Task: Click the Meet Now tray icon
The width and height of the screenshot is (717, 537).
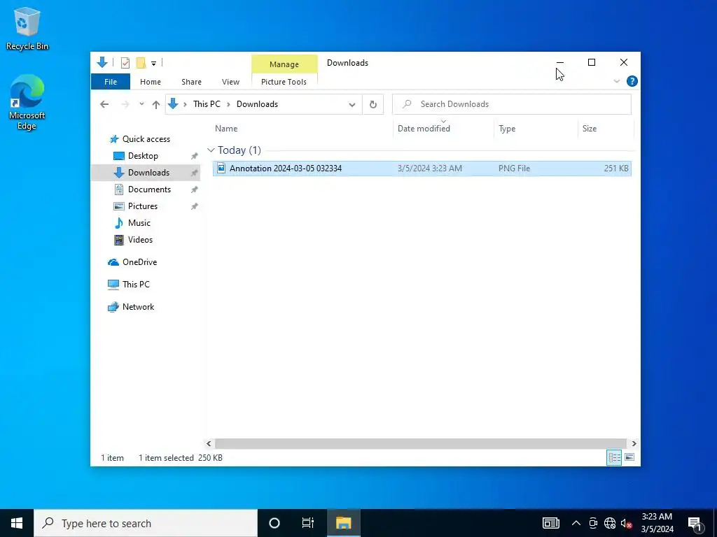Action: pyautogui.click(x=593, y=523)
